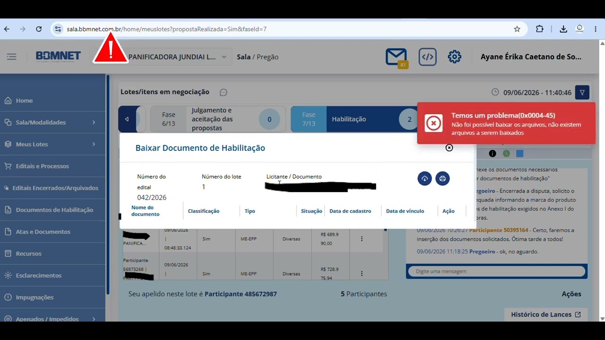Toggle the hamburger sidebar menu
The height and width of the screenshot is (340, 605).
click(x=11, y=57)
